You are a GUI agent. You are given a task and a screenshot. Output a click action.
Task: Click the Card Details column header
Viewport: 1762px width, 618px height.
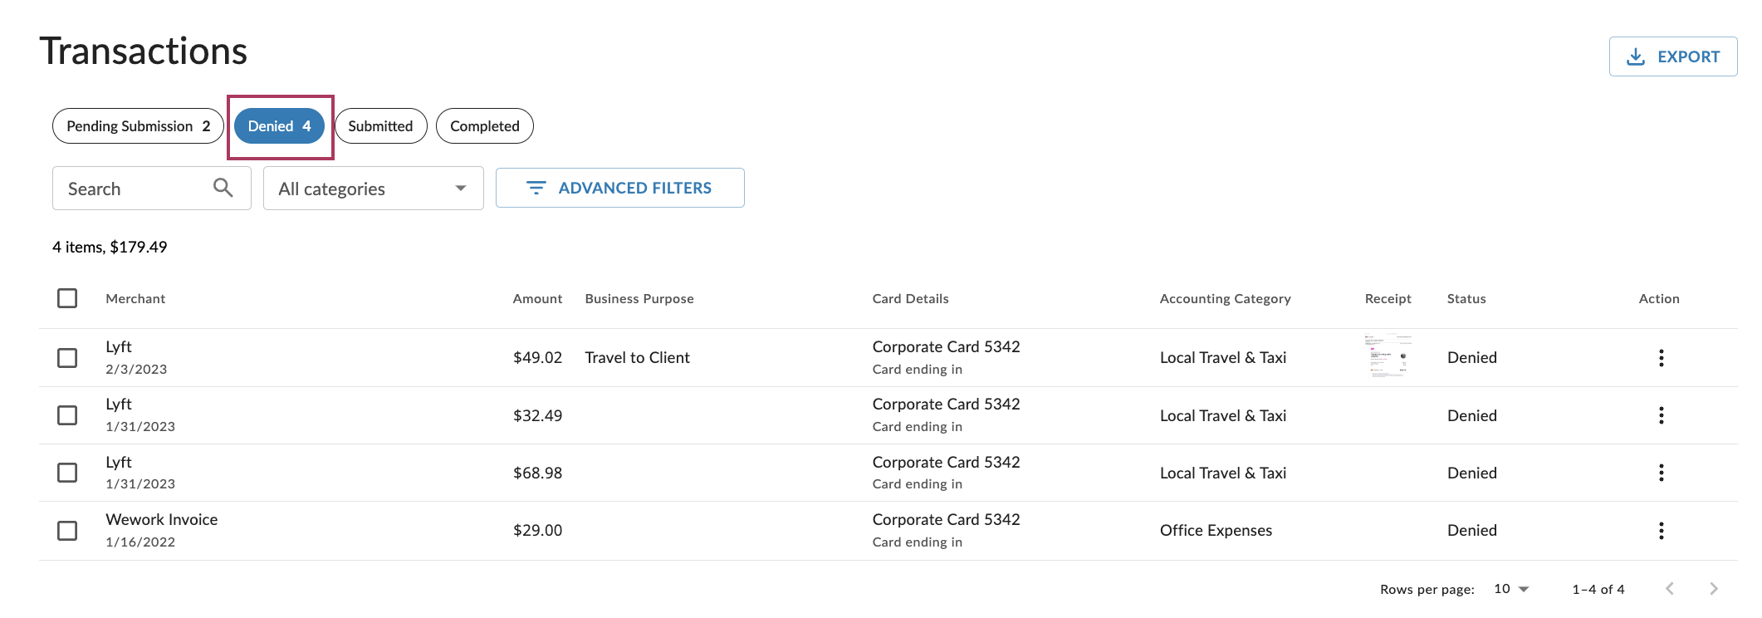pos(910,299)
